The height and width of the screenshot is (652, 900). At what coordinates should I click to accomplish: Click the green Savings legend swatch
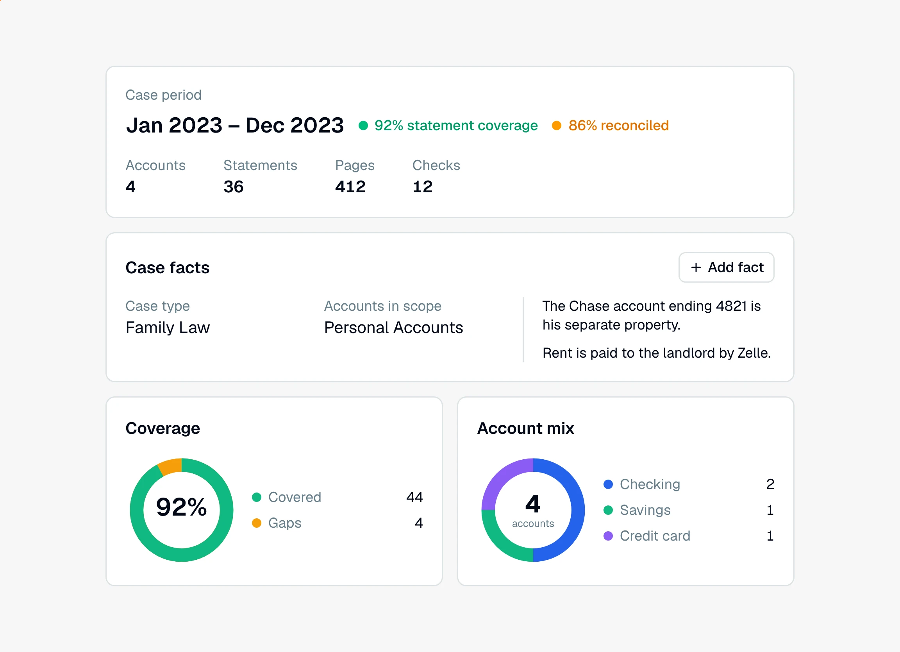608,510
